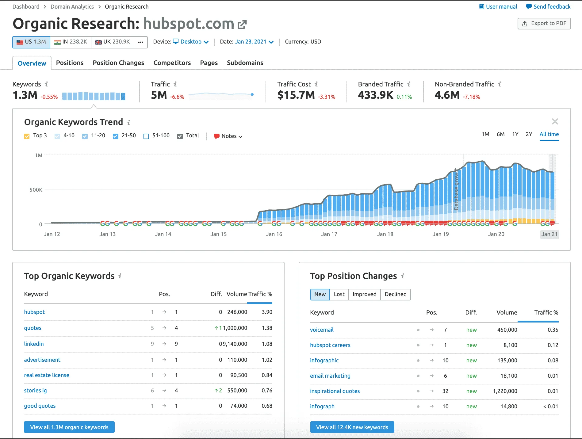Enable the 51-100 positions checkbox
Viewport: 582px width, 439px height.
(146, 136)
